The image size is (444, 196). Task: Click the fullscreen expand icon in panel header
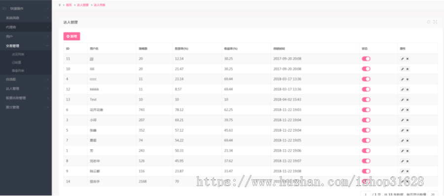click(435, 22)
